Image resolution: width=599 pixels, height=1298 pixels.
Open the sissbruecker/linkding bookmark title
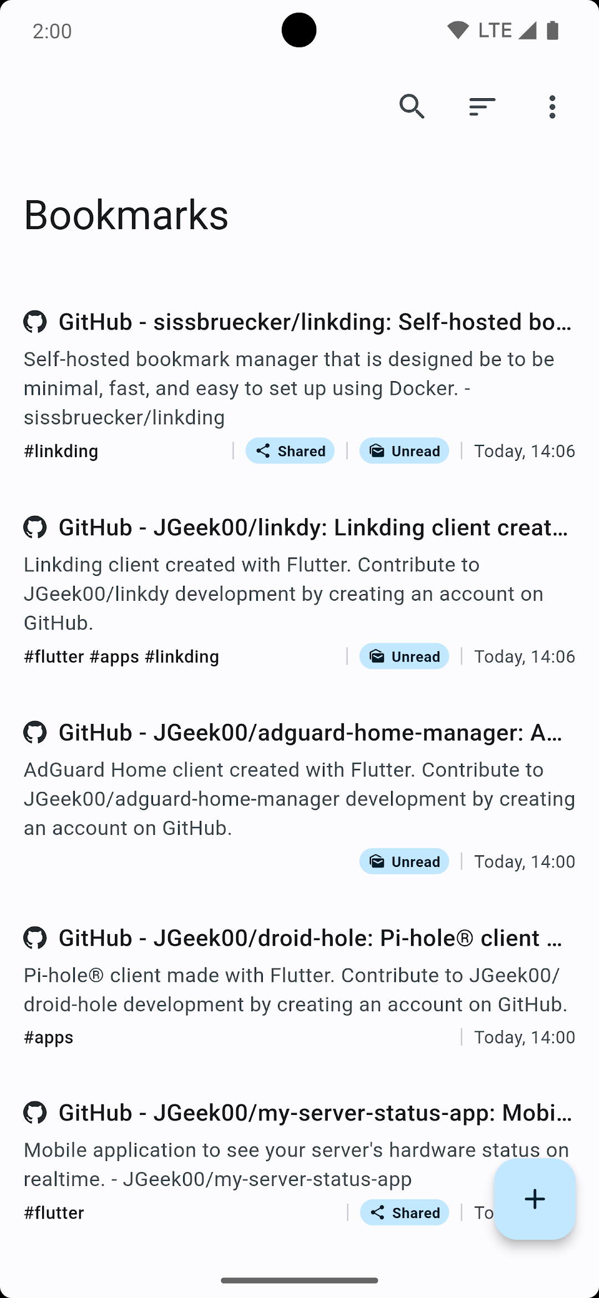tap(315, 322)
